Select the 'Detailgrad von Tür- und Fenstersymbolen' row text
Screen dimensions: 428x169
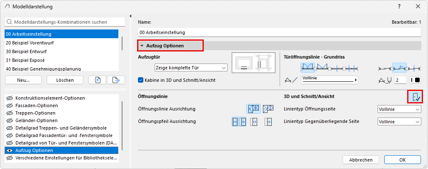coord(66,143)
